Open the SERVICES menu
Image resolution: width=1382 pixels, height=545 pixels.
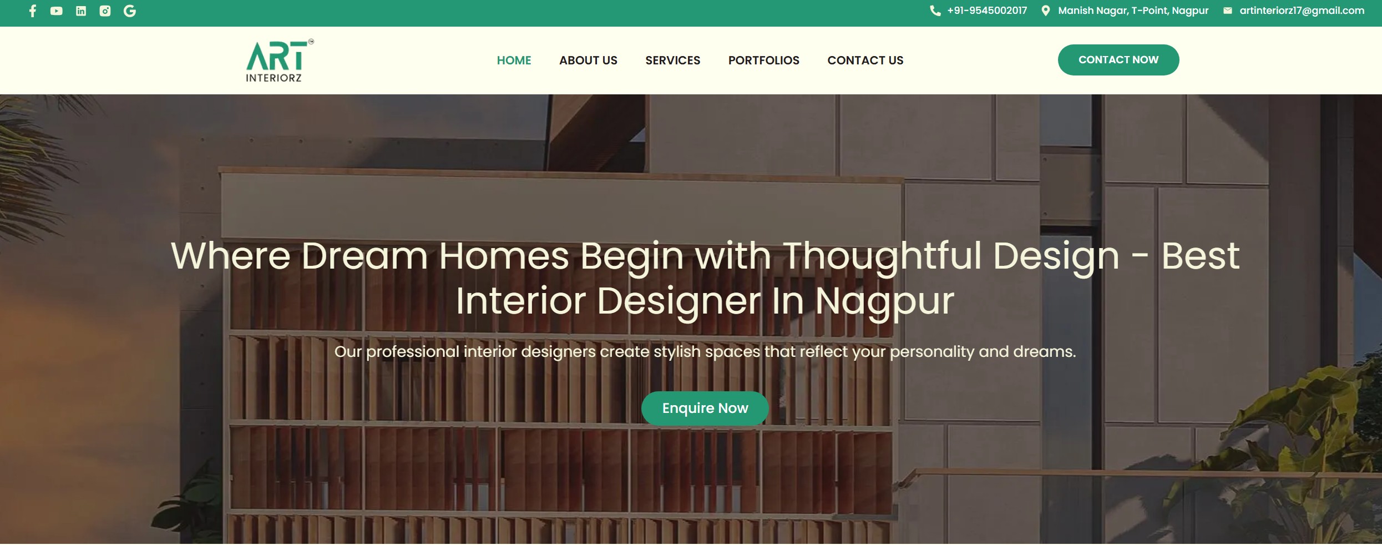pos(672,60)
